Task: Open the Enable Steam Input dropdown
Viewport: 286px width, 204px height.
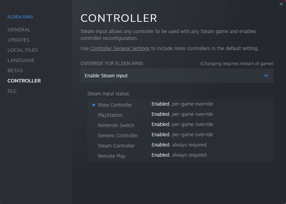Action: click(x=177, y=76)
